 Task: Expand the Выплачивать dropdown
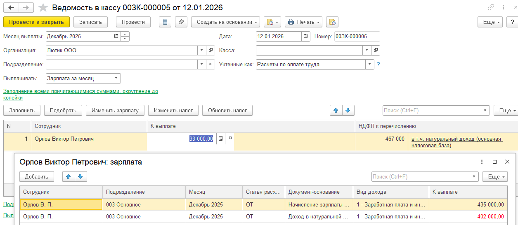[x=116, y=78]
